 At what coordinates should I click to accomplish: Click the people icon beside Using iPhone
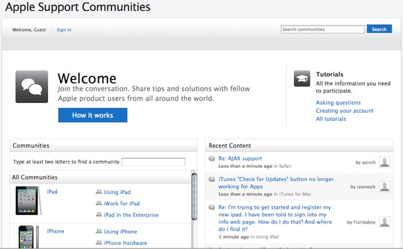point(99,231)
